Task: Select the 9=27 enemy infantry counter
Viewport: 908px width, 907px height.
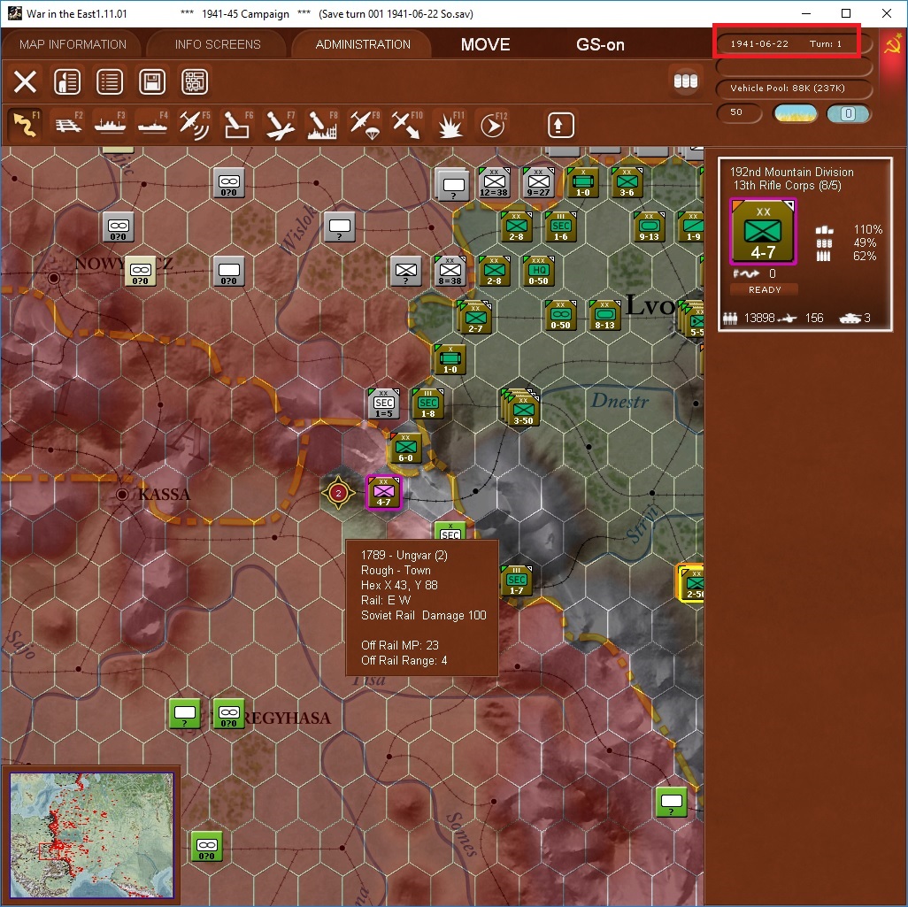Action: tap(539, 182)
